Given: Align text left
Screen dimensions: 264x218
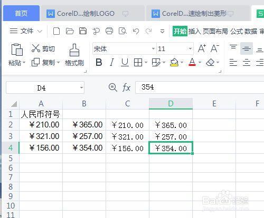Looking at the screenshot, I should pos(233,63).
